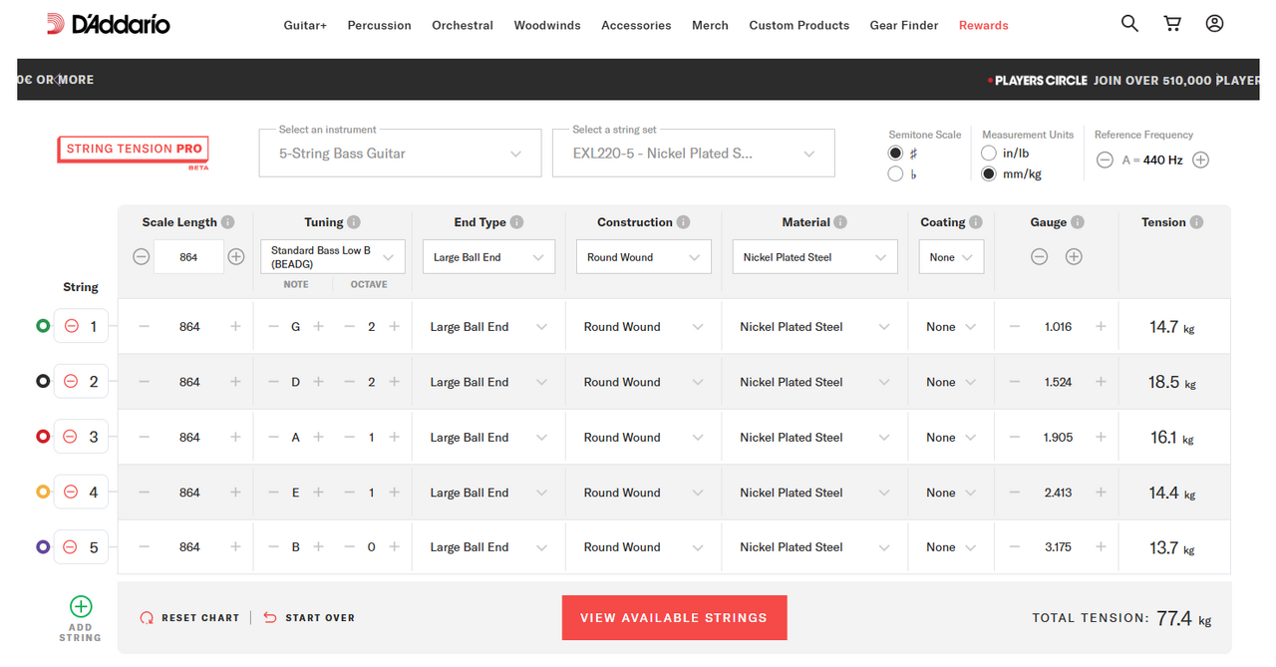The height and width of the screenshot is (667, 1276).
Task: Open the Guitar+ menu
Action: [305, 25]
